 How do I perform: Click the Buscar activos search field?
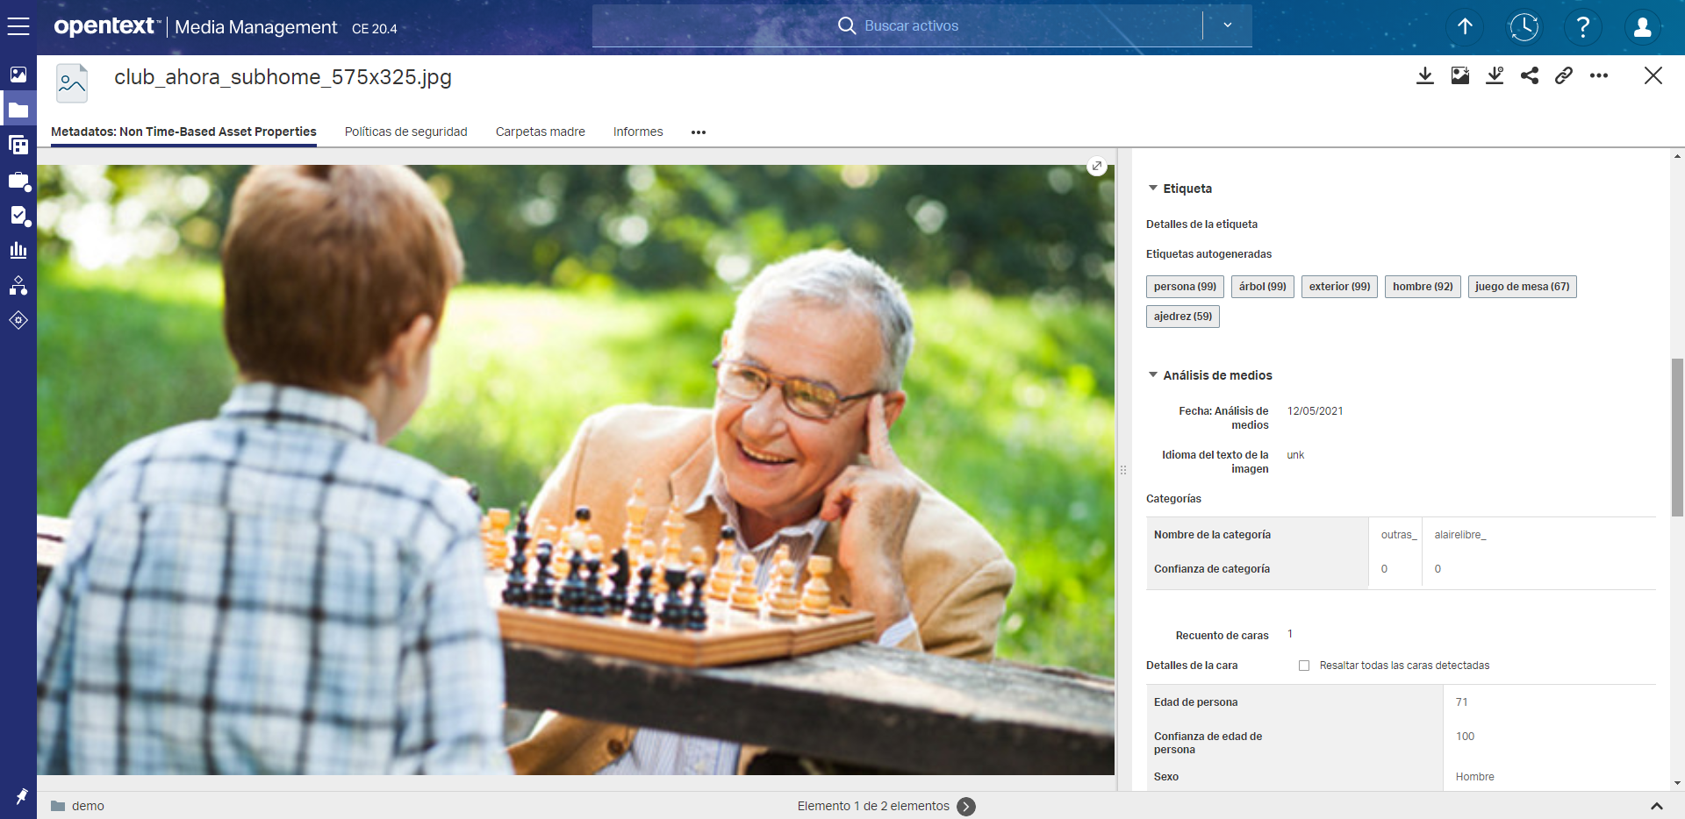[x=911, y=25]
